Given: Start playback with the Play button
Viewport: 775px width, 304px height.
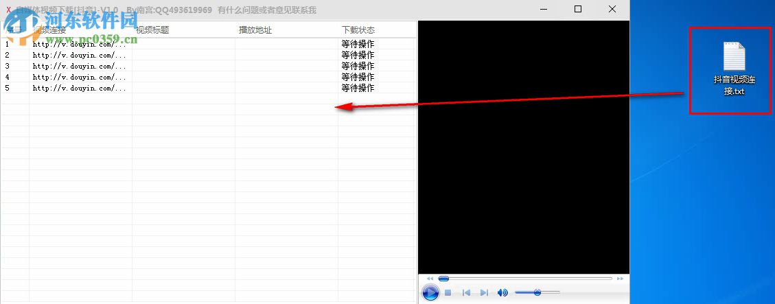Looking at the screenshot, I should click(x=430, y=292).
